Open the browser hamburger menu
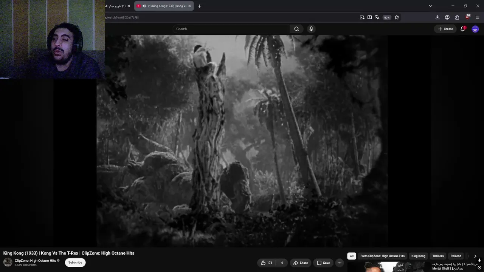 click(x=477, y=17)
